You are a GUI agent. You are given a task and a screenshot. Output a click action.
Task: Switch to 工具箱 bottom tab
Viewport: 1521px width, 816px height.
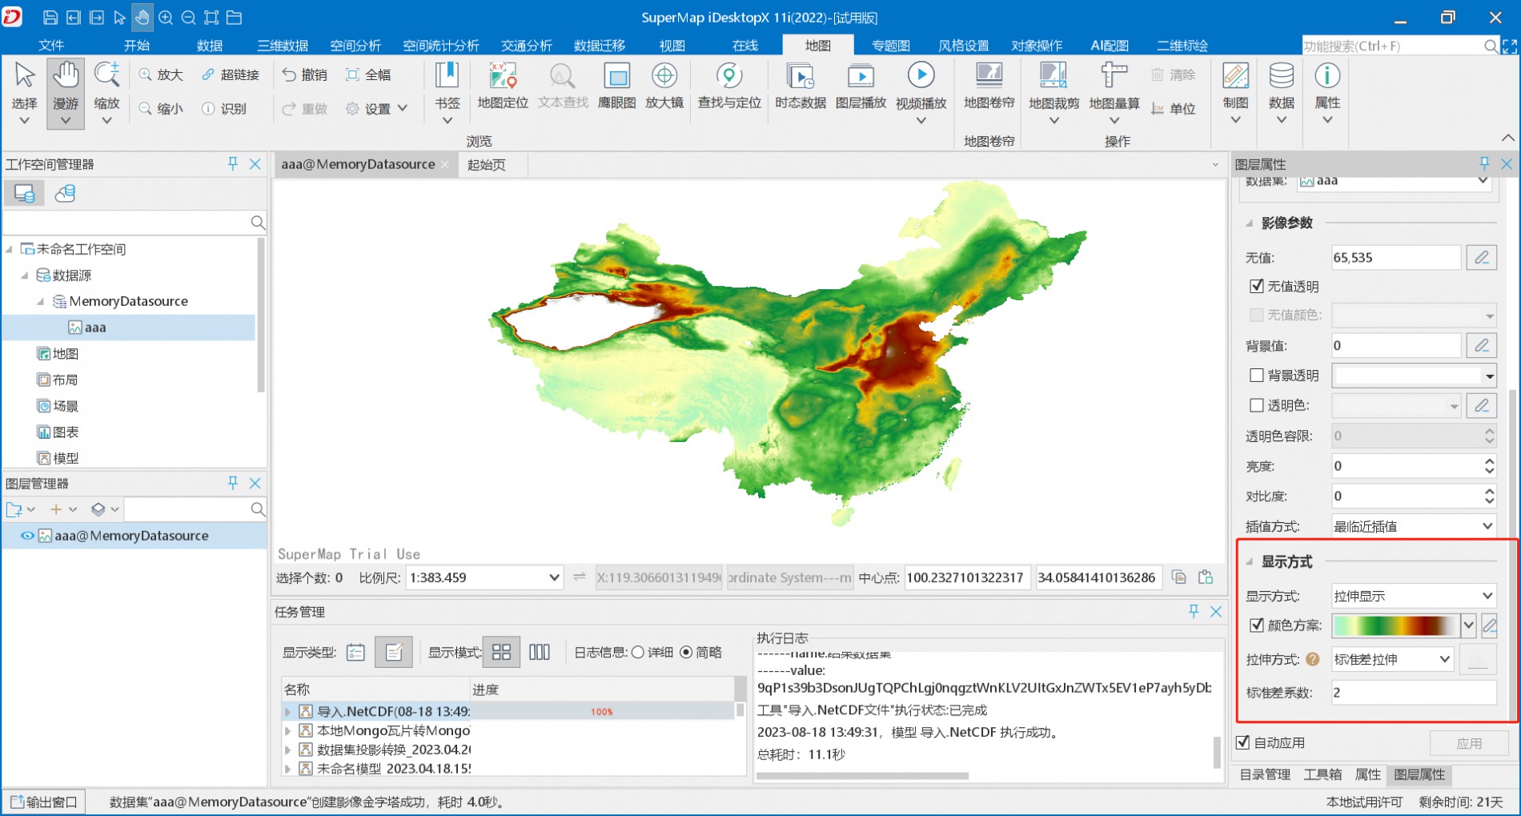point(1322,774)
